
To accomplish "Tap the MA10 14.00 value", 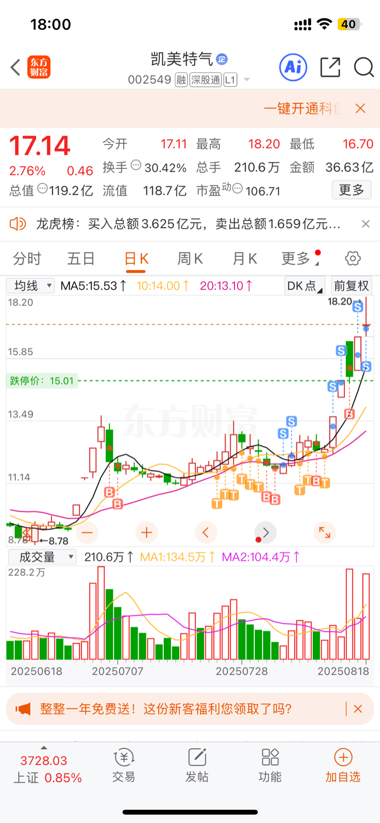I will 163,286.
